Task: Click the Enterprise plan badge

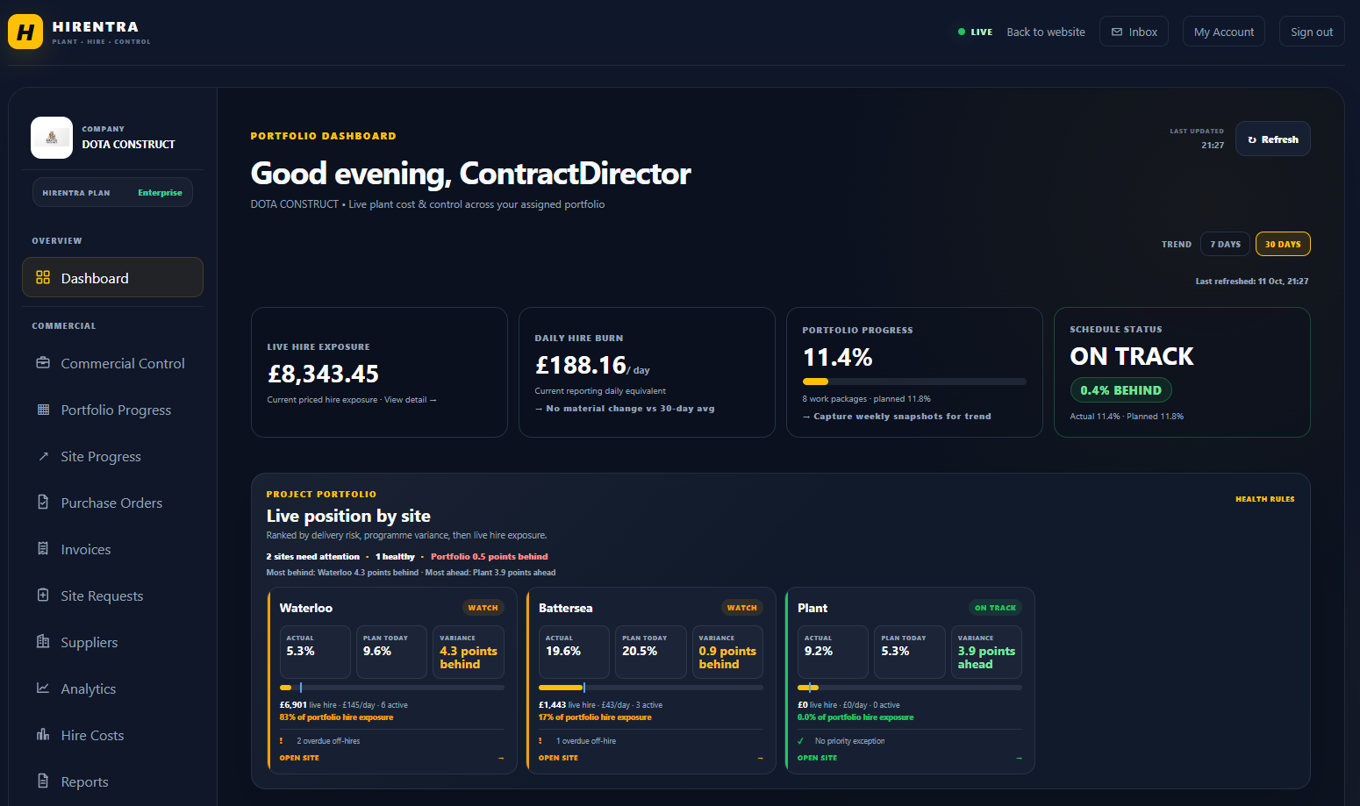Action: 160,193
